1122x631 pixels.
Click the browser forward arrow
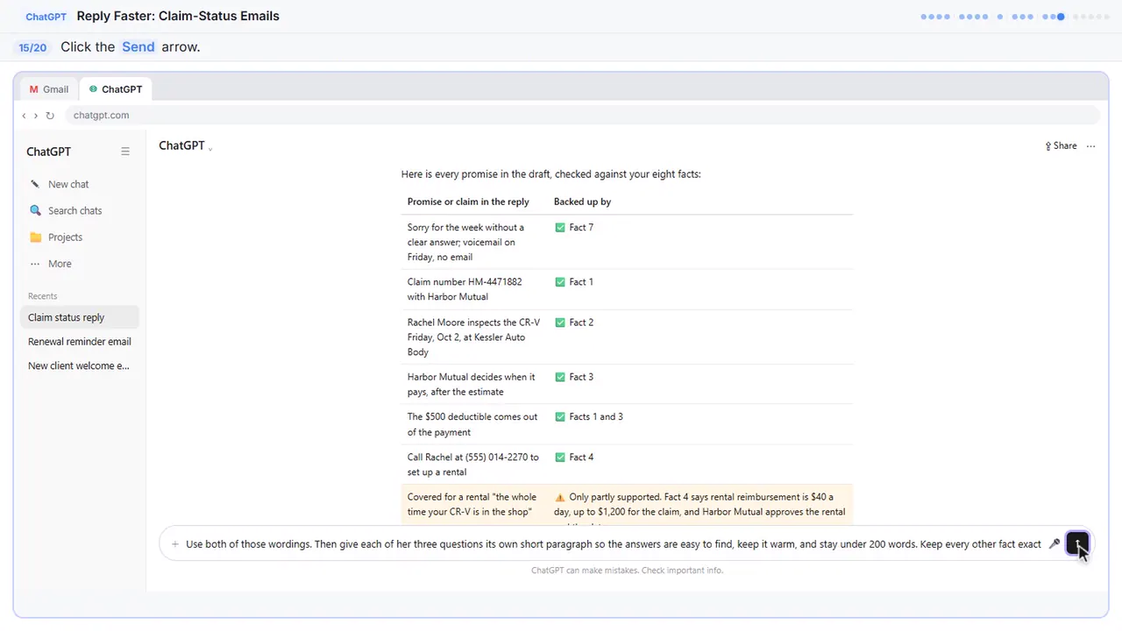pos(36,116)
